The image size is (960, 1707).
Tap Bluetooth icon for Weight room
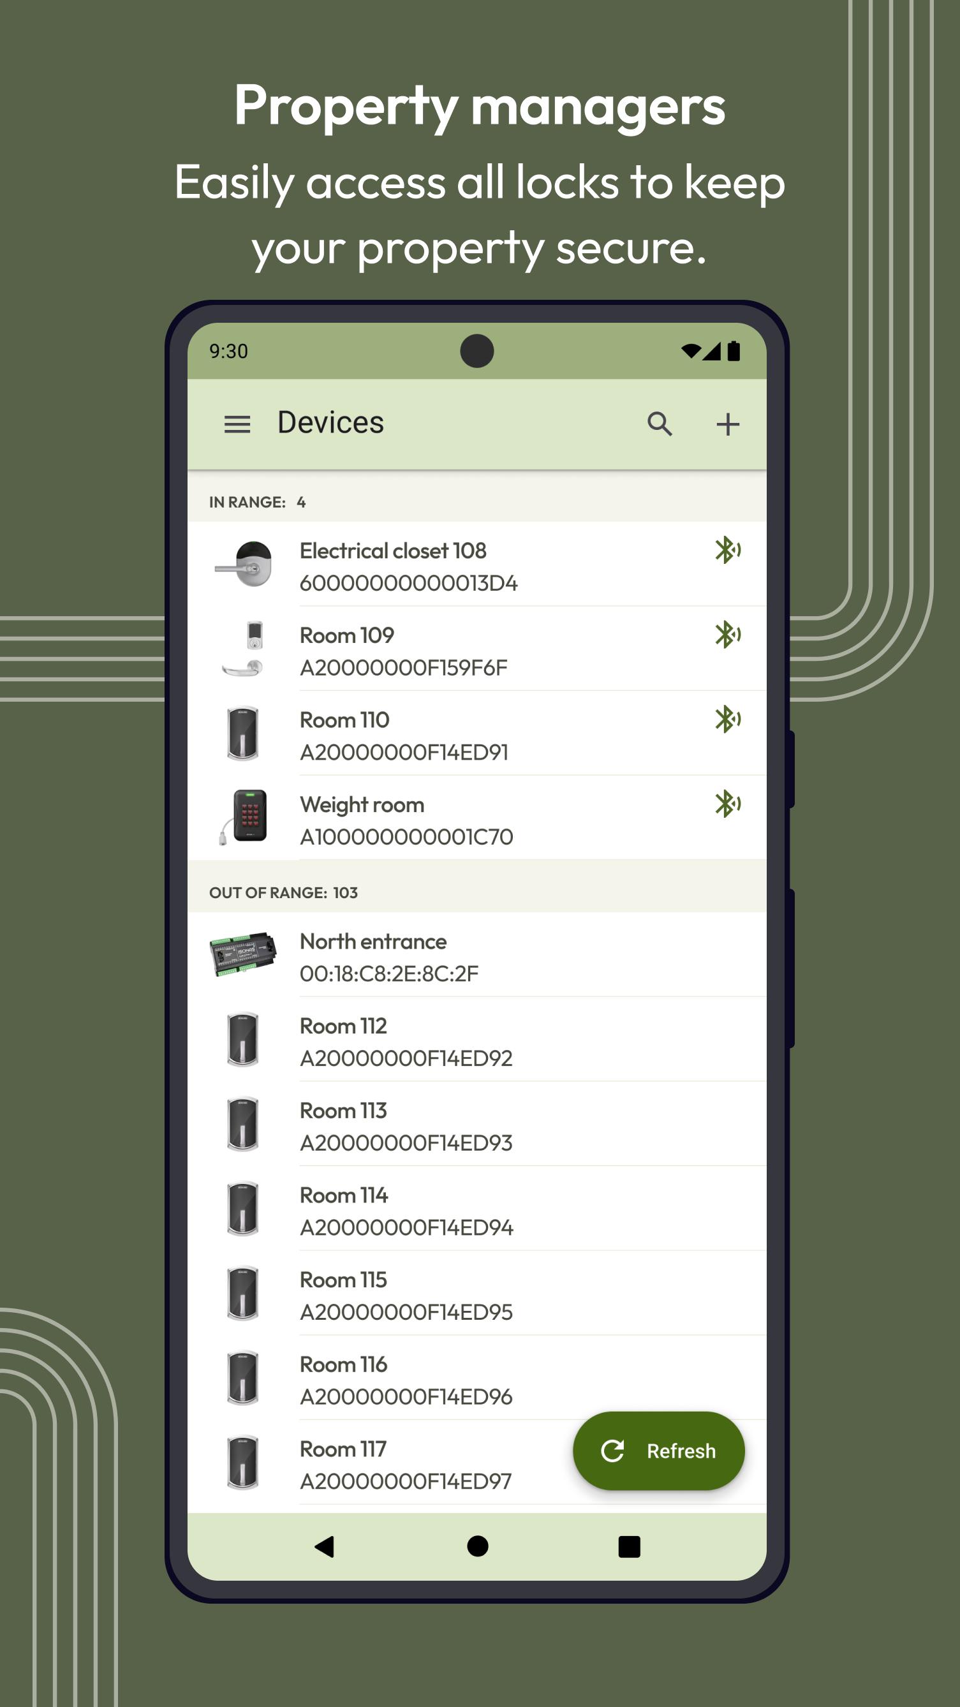coord(727,804)
